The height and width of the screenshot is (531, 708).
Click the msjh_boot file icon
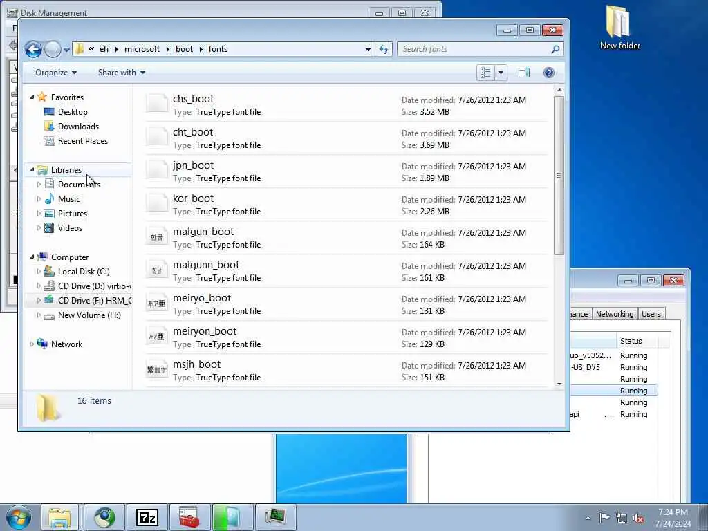[157, 370]
